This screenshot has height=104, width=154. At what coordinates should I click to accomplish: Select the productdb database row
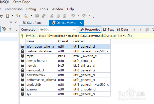click(x=65, y=84)
